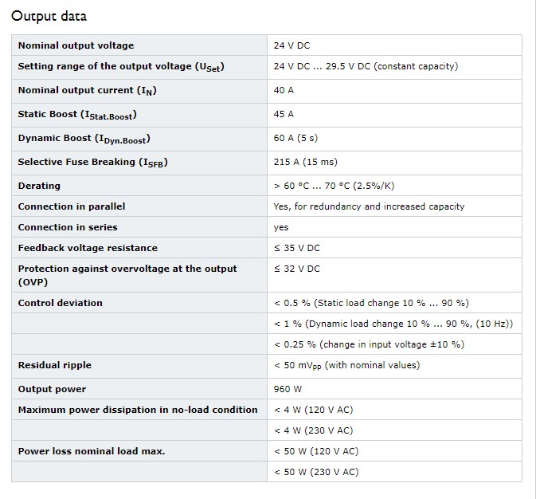
Task: Click the 40 A nominal current value
Action: 284,90
